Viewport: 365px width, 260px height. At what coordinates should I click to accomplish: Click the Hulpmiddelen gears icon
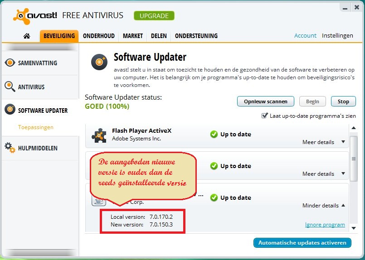10,148
